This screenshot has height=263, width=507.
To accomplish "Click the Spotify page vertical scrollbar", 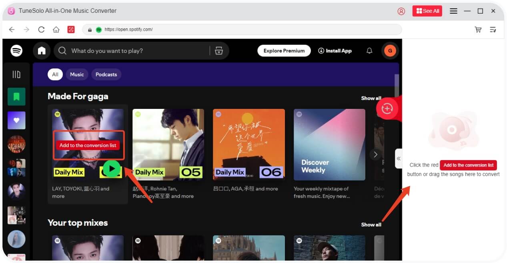I will (x=397, y=86).
